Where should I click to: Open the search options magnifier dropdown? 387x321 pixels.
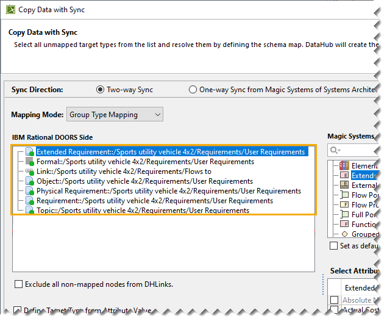(335, 150)
